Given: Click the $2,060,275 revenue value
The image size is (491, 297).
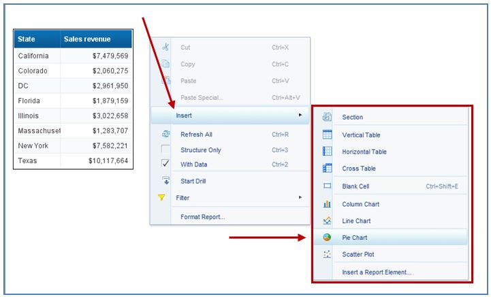Looking at the screenshot, I should point(110,71).
